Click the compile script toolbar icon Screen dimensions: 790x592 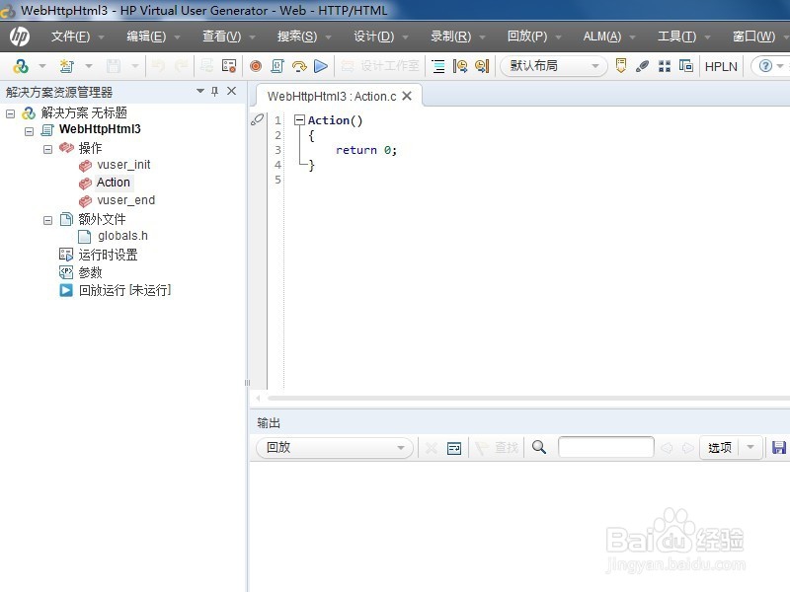(277, 66)
